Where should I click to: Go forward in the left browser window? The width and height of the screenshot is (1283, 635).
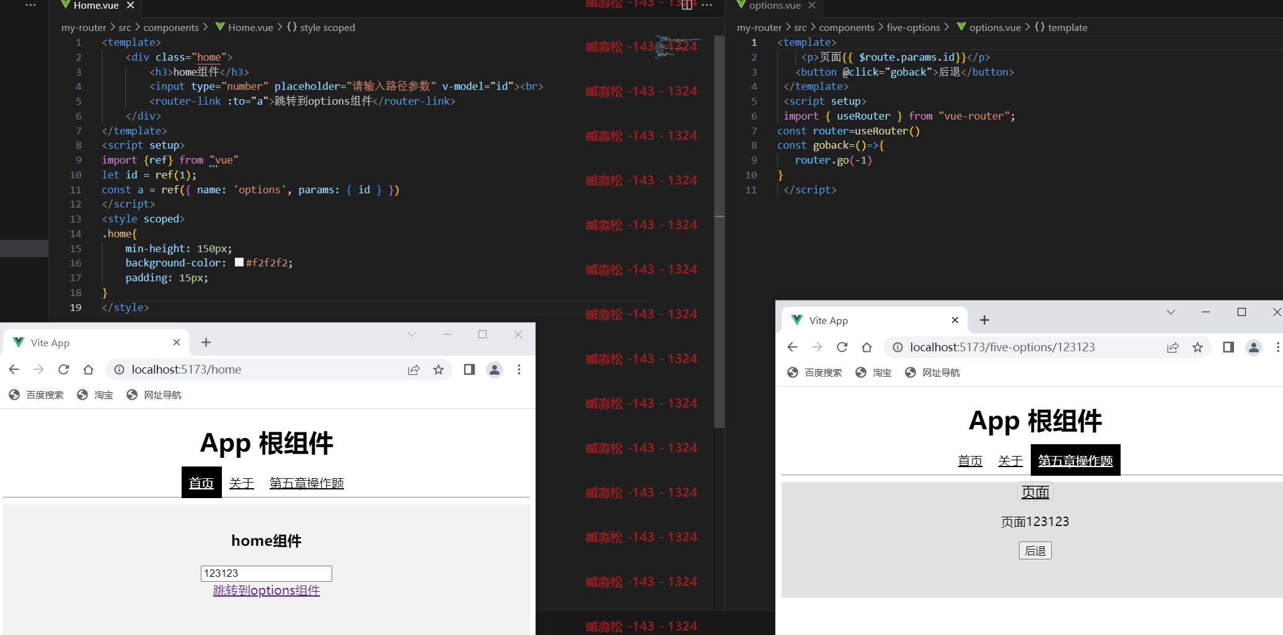tap(39, 370)
